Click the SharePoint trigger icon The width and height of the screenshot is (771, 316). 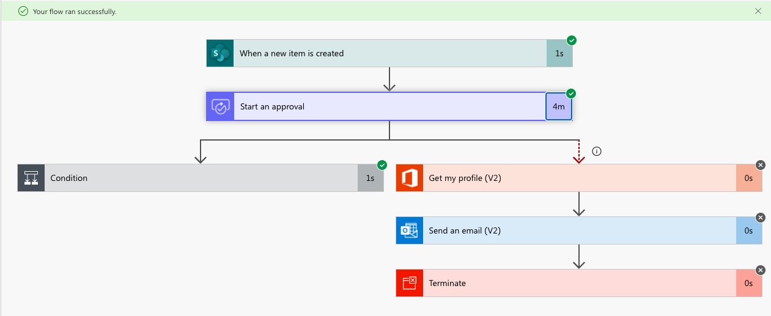coord(220,53)
